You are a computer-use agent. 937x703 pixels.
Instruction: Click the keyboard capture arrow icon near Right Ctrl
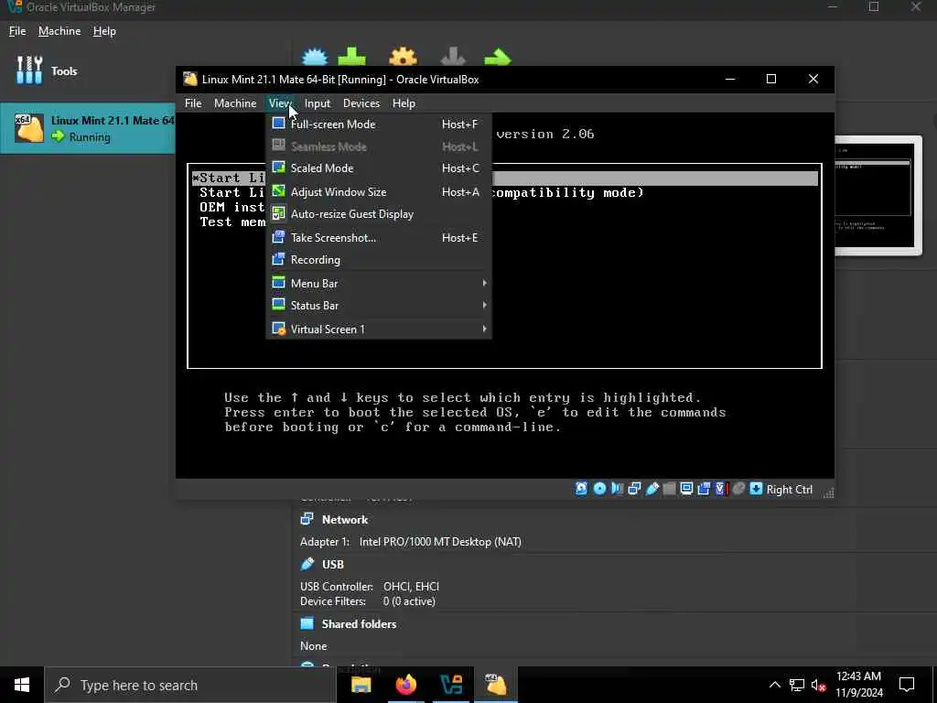coord(756,489)
